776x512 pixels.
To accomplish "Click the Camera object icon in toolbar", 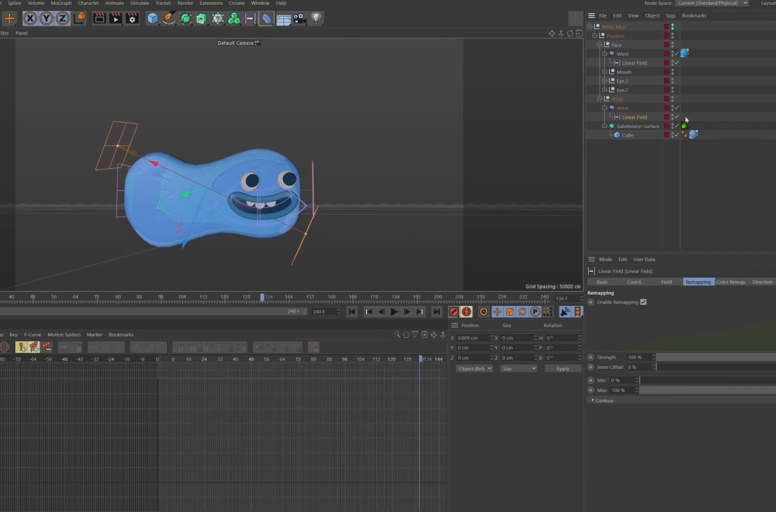I will (x=300, y=18).
